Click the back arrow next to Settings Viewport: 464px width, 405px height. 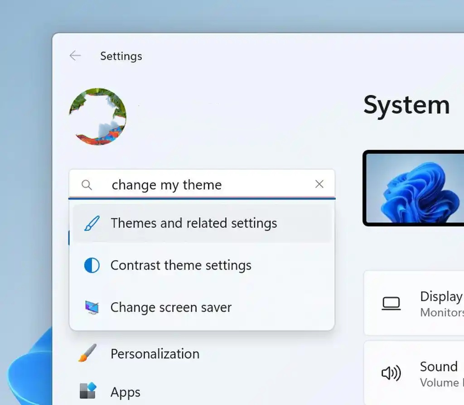[75, 56]
